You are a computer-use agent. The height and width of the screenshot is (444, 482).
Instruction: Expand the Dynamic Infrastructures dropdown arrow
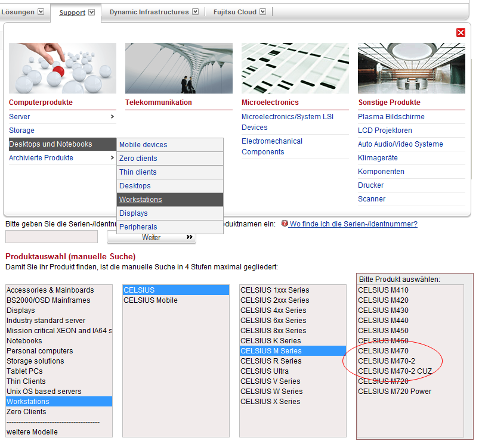pyautogui.click(x=196, y=12)
